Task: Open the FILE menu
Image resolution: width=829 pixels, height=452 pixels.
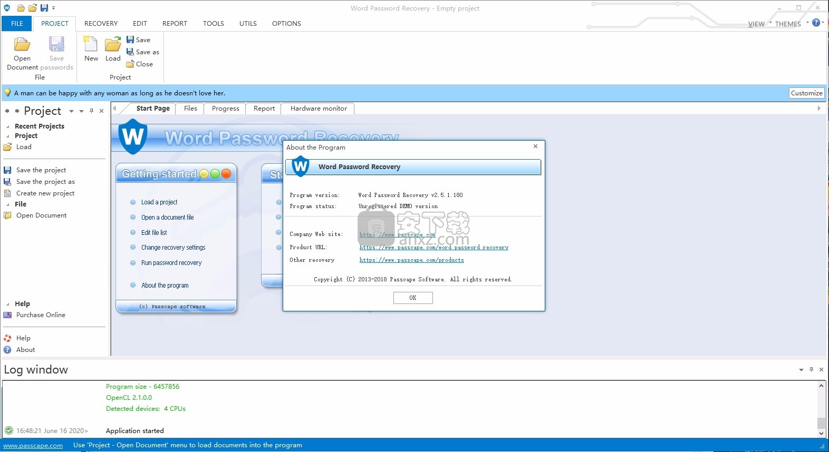Action: (17, 23)
